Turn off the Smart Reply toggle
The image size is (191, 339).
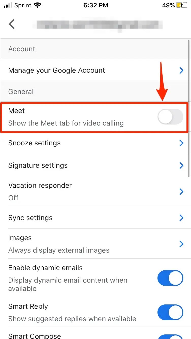170,312
